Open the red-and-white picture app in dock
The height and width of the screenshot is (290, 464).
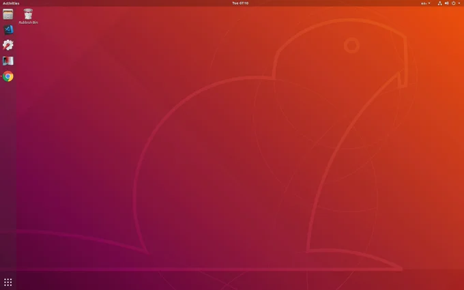[8, 61]
